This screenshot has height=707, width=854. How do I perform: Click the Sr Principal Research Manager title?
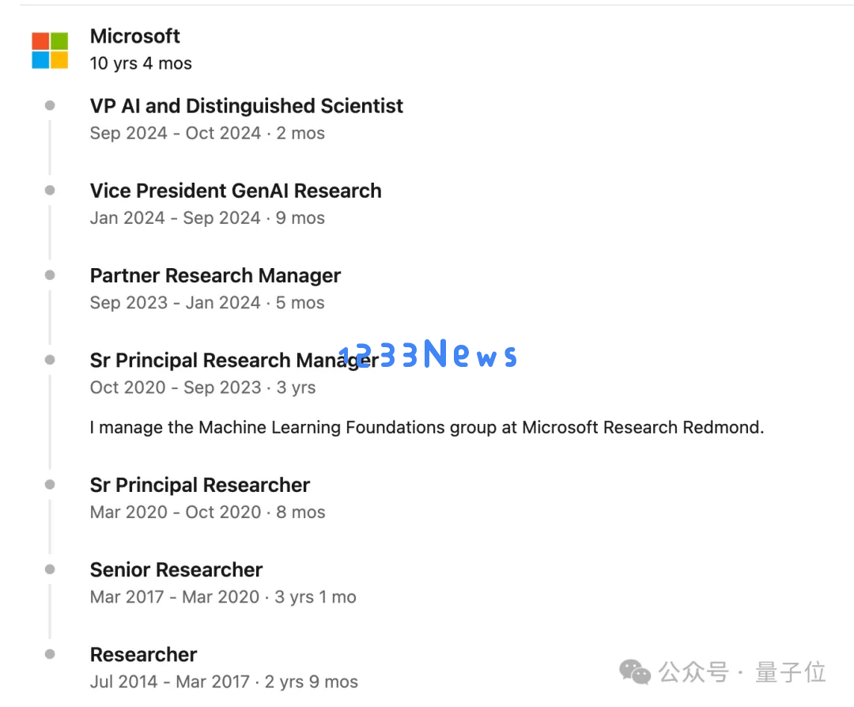pyautogui.click(x=234, y=360)
